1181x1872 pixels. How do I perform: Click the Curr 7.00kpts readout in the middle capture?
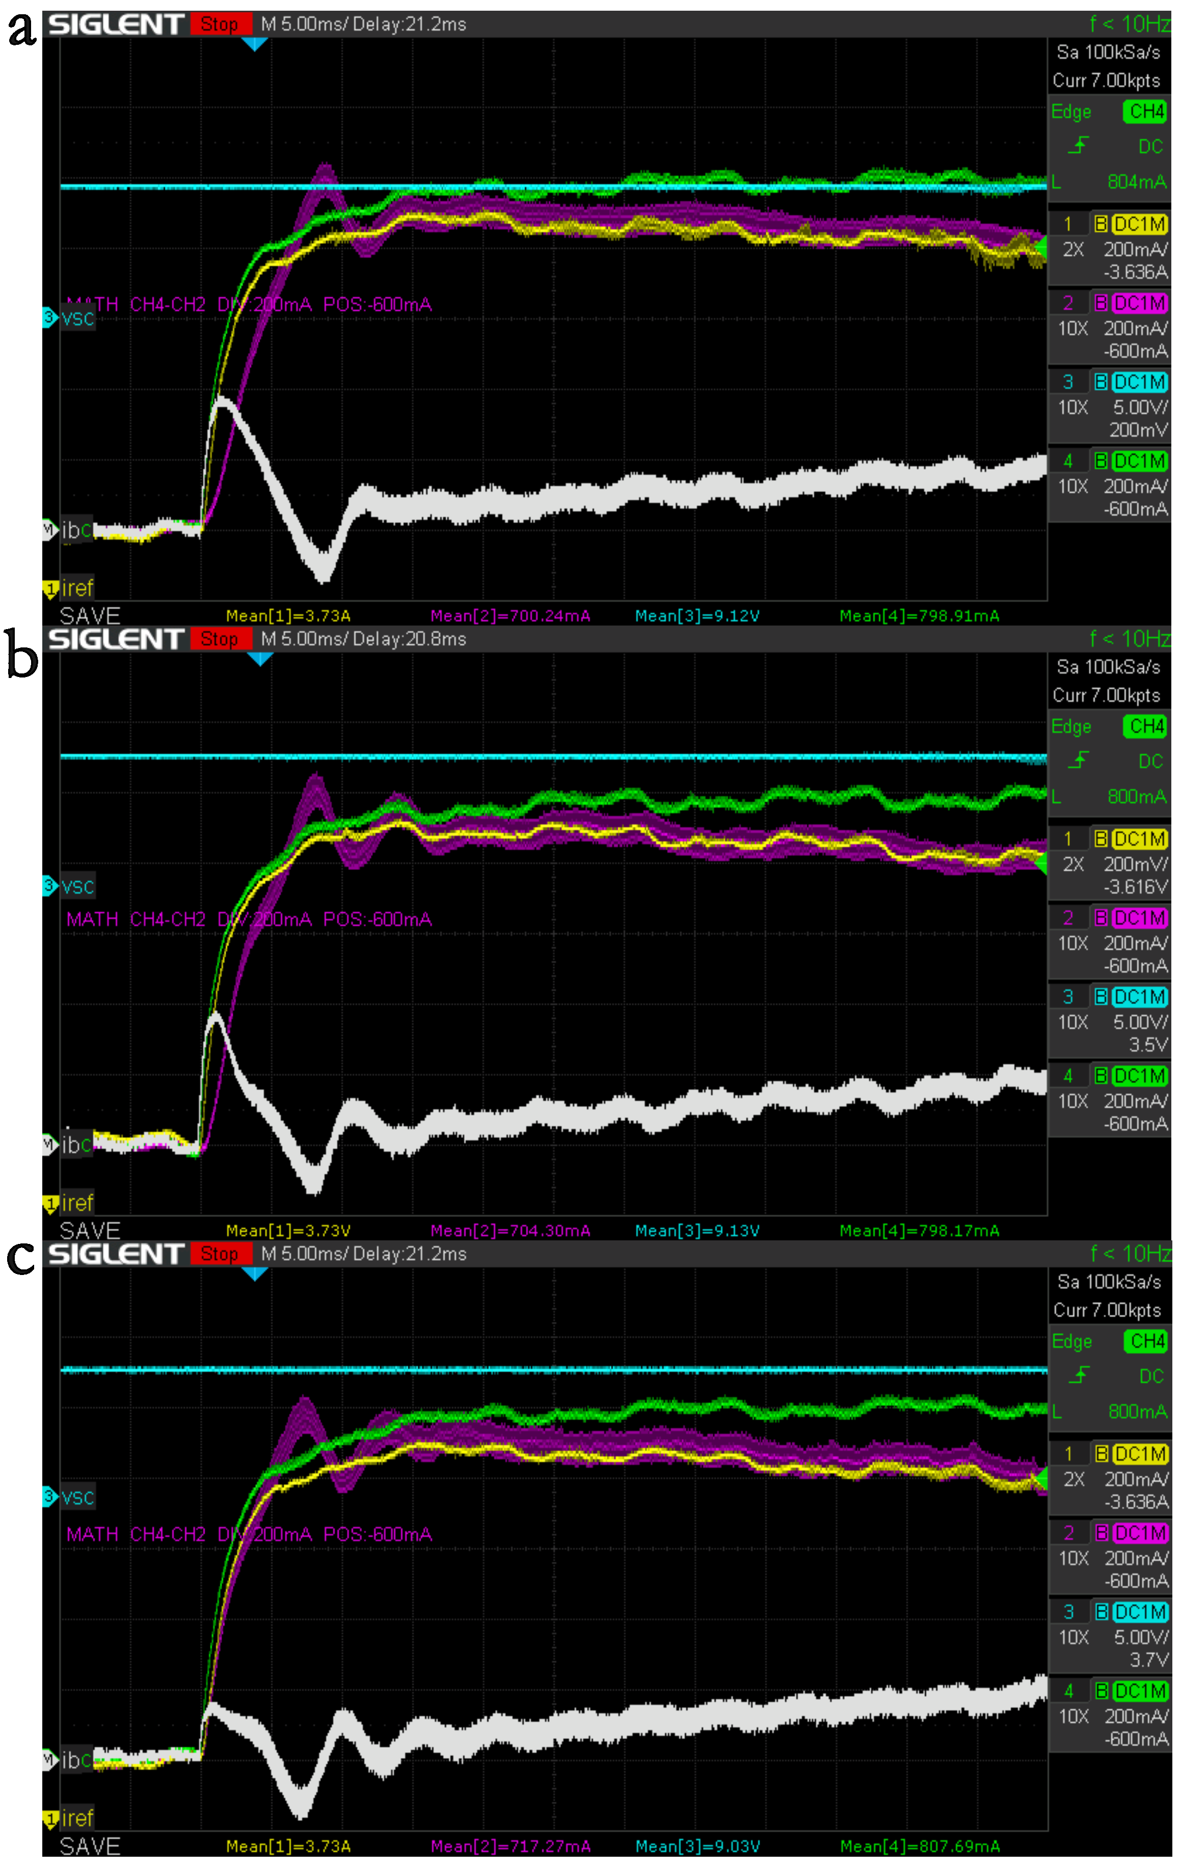(x=1107, y=695)
